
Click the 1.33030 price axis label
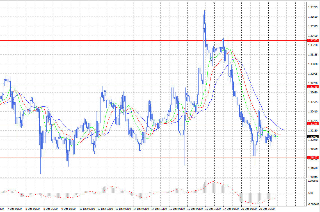click(x=313, y=64)
